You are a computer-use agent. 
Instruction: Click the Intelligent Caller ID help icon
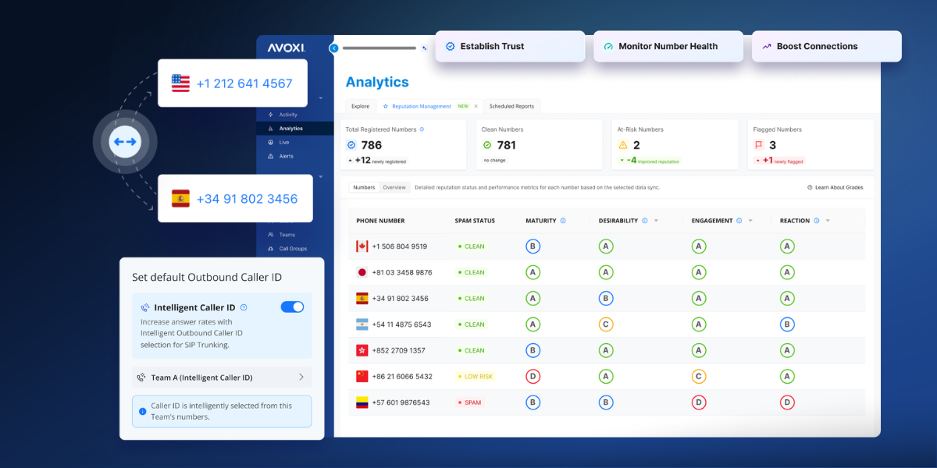[x=244, y=307]
